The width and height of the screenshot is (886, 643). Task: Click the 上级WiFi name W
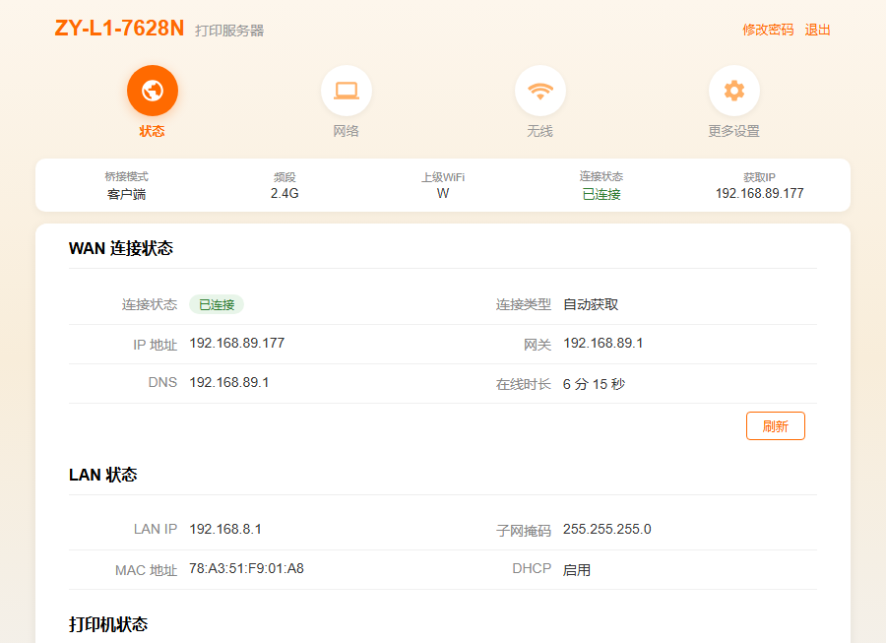pyautogui.click(x=443, y=194)
